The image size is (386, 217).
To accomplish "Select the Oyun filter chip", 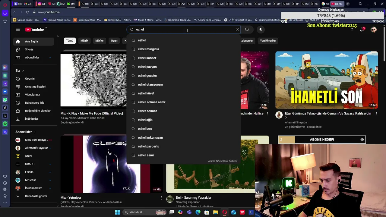I will coord(114,41).
